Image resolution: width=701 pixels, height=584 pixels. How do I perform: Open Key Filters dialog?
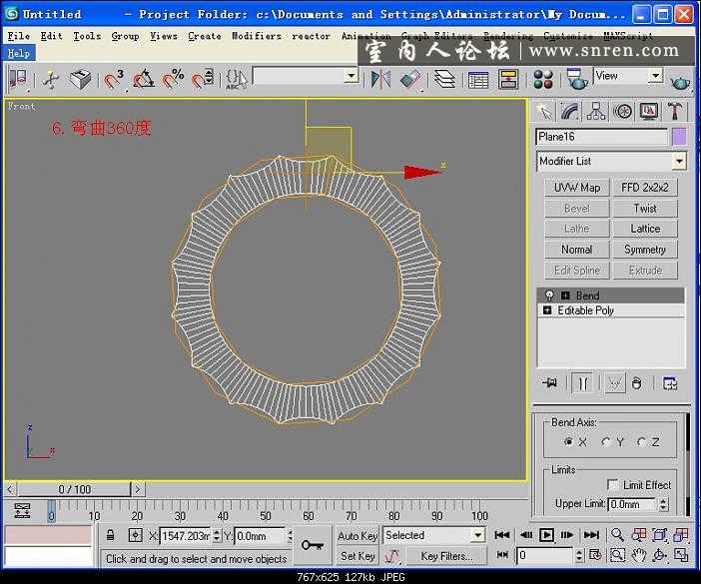click(445, 556)
